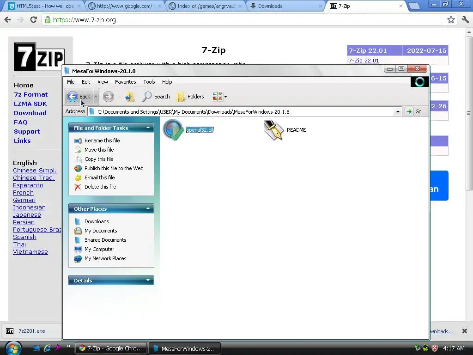Viewport: 473px width, 355px height.
Task: Open the Chrome wrench settings menu
Action: (x=465, y=20)
